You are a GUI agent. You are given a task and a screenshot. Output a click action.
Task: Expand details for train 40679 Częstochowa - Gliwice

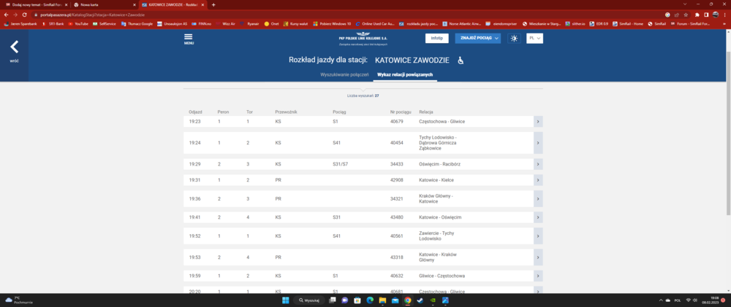(x=538, y=122)
